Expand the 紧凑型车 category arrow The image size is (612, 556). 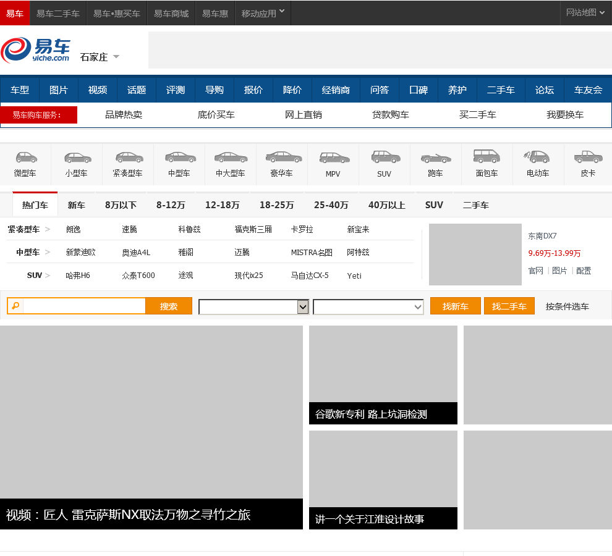point(48,229)
